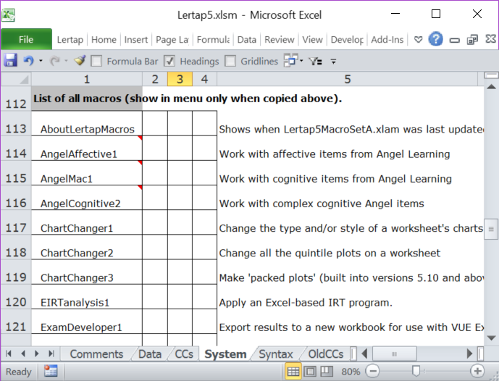Screen dimensions: 499x381
Task: Select column 1 header
Action: coord(87,79)
